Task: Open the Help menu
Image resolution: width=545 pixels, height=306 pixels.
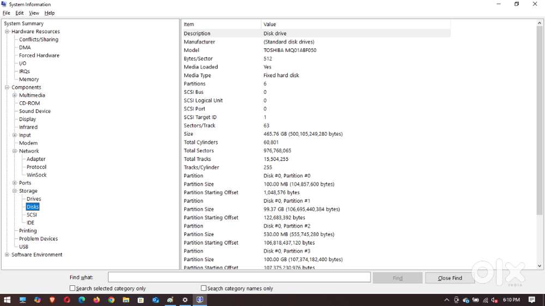Action: (x=50, y=13)
